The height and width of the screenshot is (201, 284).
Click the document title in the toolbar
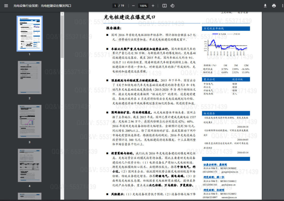[42, 6]
